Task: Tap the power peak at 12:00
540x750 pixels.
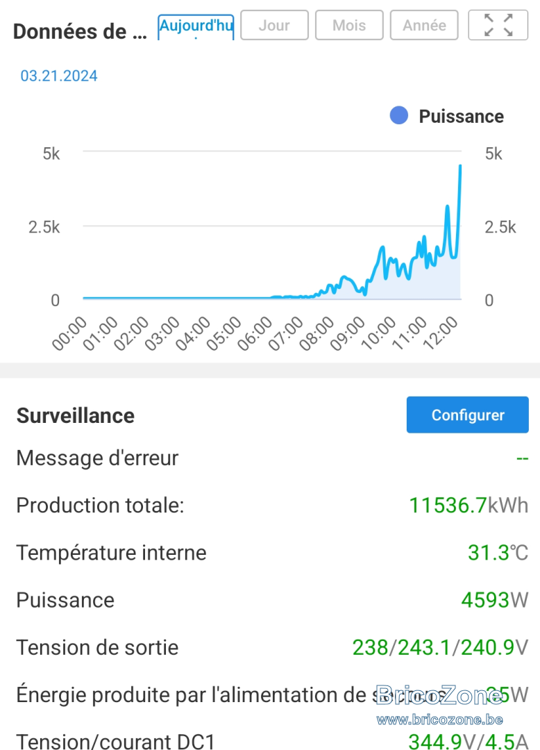Action: pyautogui.click(x=459, y=166)
